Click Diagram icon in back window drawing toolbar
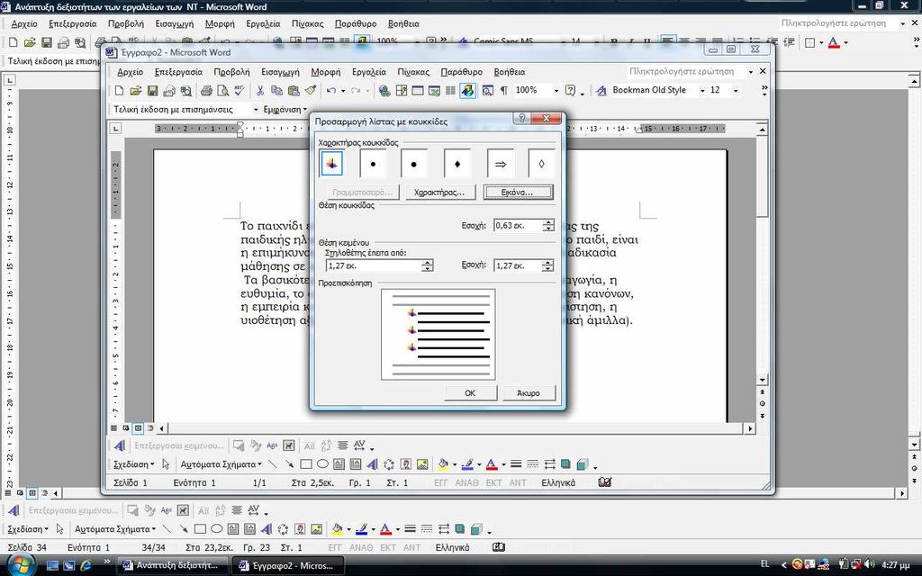This screenshot has width=922, height=576. [283, 529]
